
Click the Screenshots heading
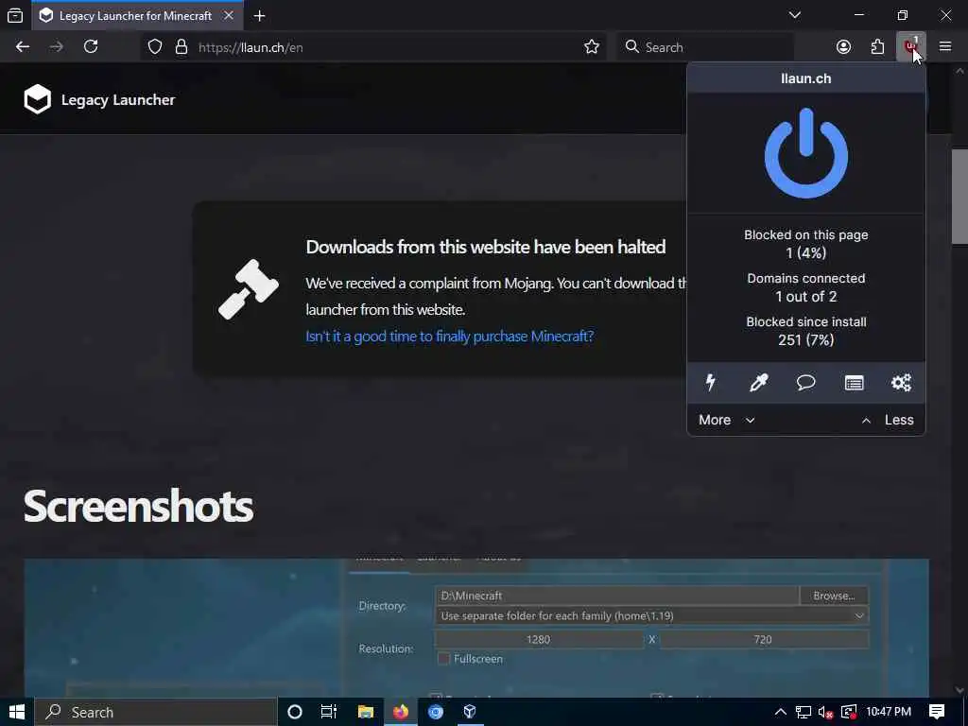[x=138, y=506]
